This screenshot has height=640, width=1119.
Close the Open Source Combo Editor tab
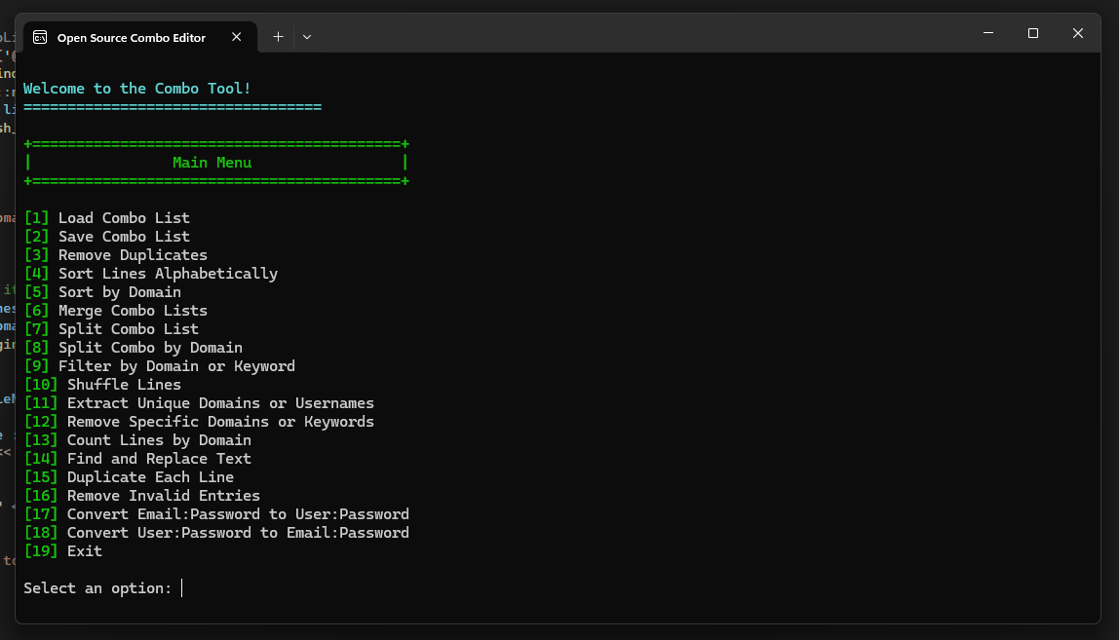[x=236, y=37]
